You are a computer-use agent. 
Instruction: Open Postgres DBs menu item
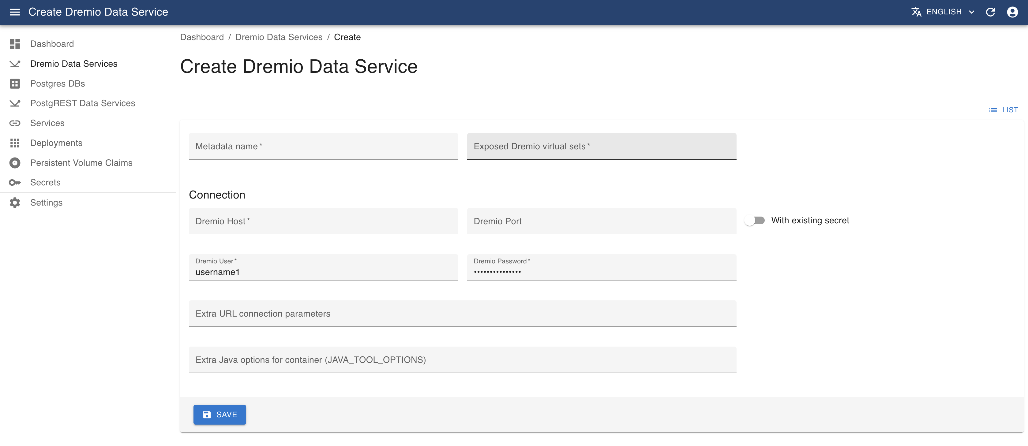pyautogui.click(x=88, y=84)
